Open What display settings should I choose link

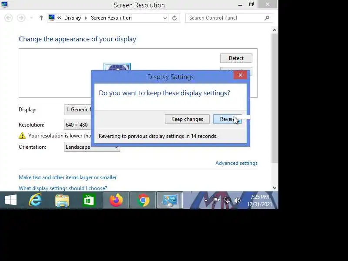click(63, 188)
